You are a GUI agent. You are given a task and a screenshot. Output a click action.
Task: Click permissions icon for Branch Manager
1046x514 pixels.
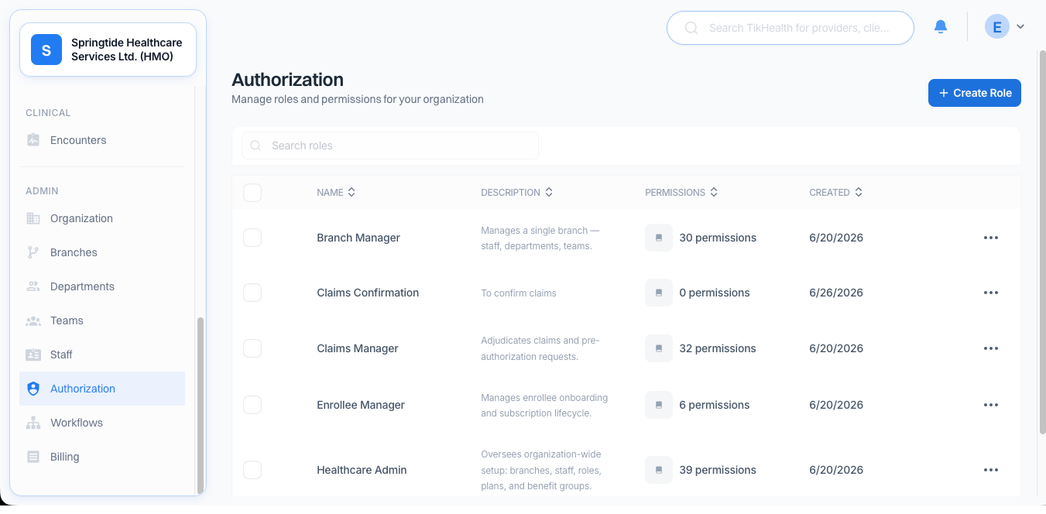point(659,238)
